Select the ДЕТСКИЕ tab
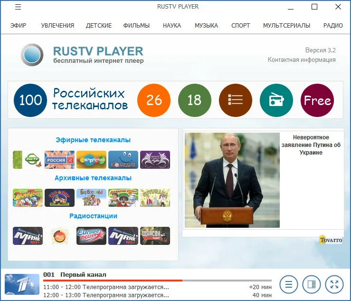The image size is (351, 301). [x=99, y=26]
